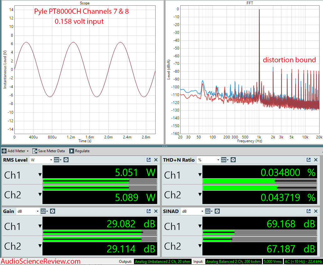
Task: Click the Scope waveform plot area
Action: pos(85,70)
